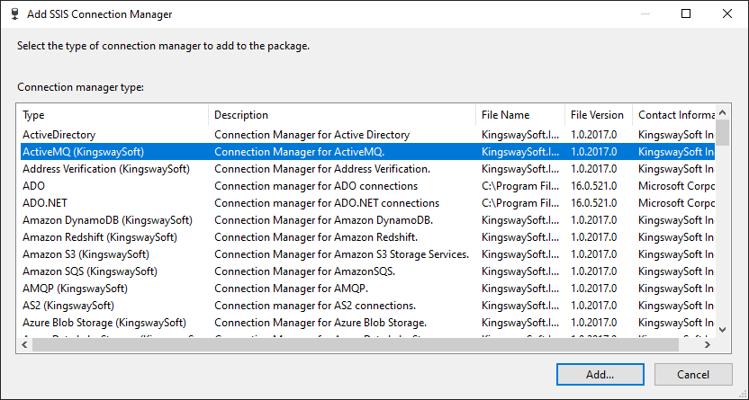
Task: Click 'Connection manager for AS2 connections.' description
Action: tap(315, 306)
